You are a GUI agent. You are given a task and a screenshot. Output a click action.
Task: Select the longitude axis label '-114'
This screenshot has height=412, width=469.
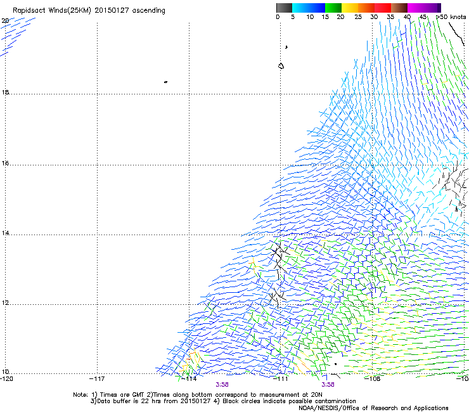[x=190, y=379]
